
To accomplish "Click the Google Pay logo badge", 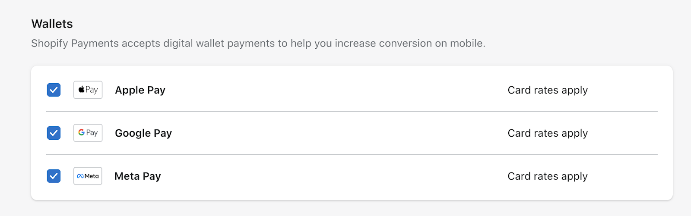I will (x=88, y=133).
